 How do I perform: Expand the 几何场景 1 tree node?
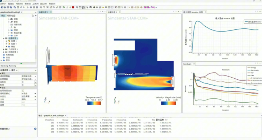(4, 49)
